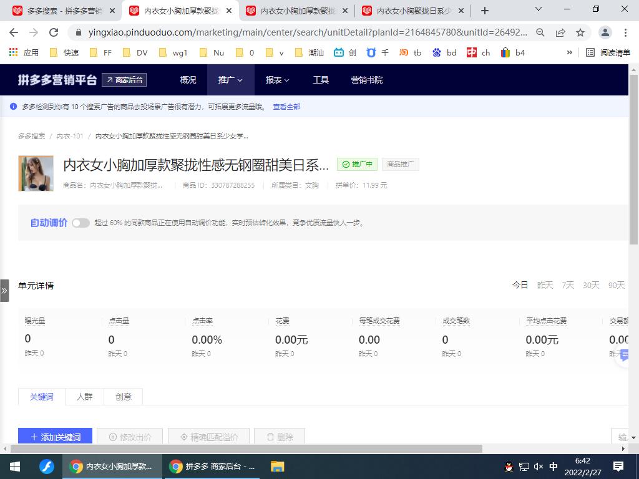Open the DV bookmark folder
The image size is (639, 479).
[x=135, y=52]
